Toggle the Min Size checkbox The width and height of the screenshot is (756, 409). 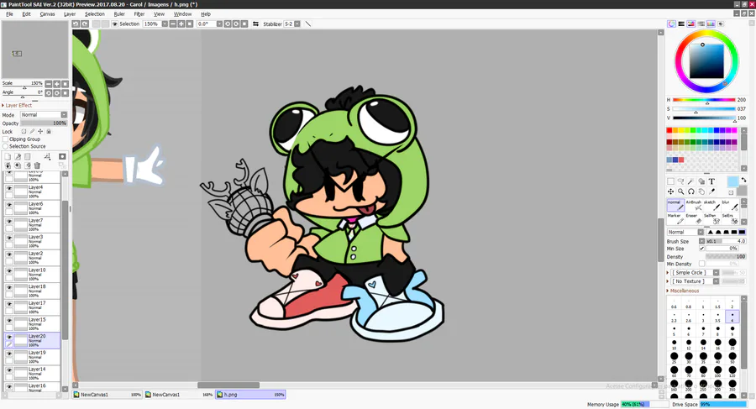point(701,249)
